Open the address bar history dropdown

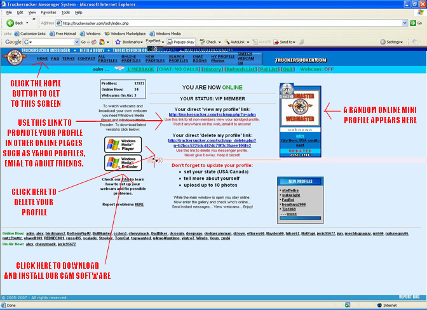coord(405,23)
